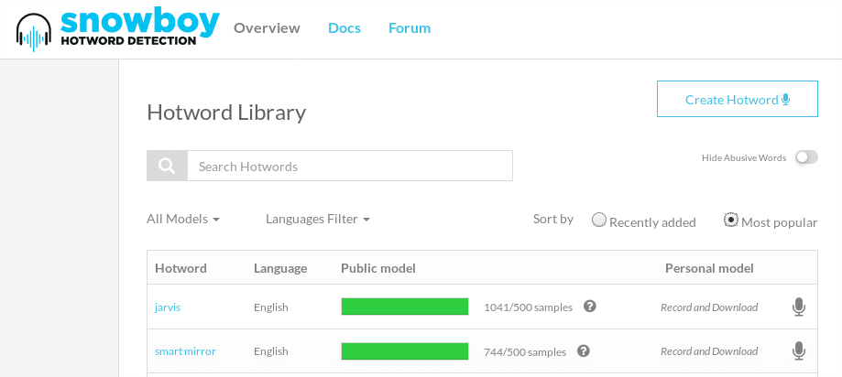Click the Public model column header
The image size is (842, 377).
point(378,268)
